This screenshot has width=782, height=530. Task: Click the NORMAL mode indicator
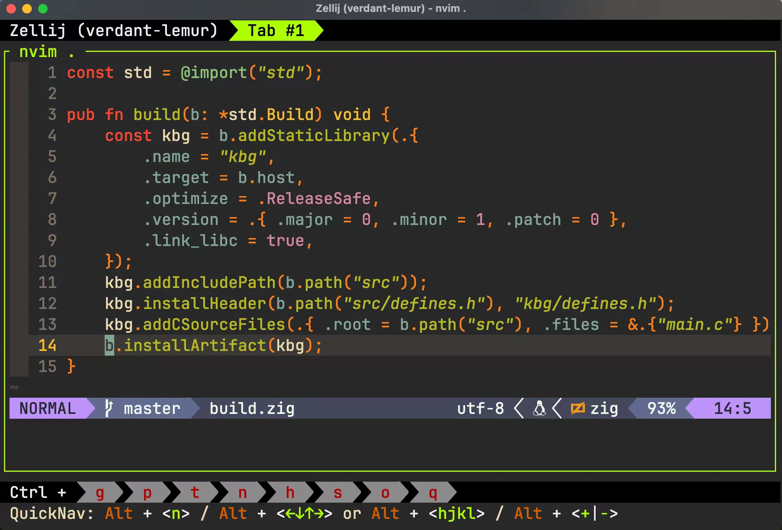(48, 408)
